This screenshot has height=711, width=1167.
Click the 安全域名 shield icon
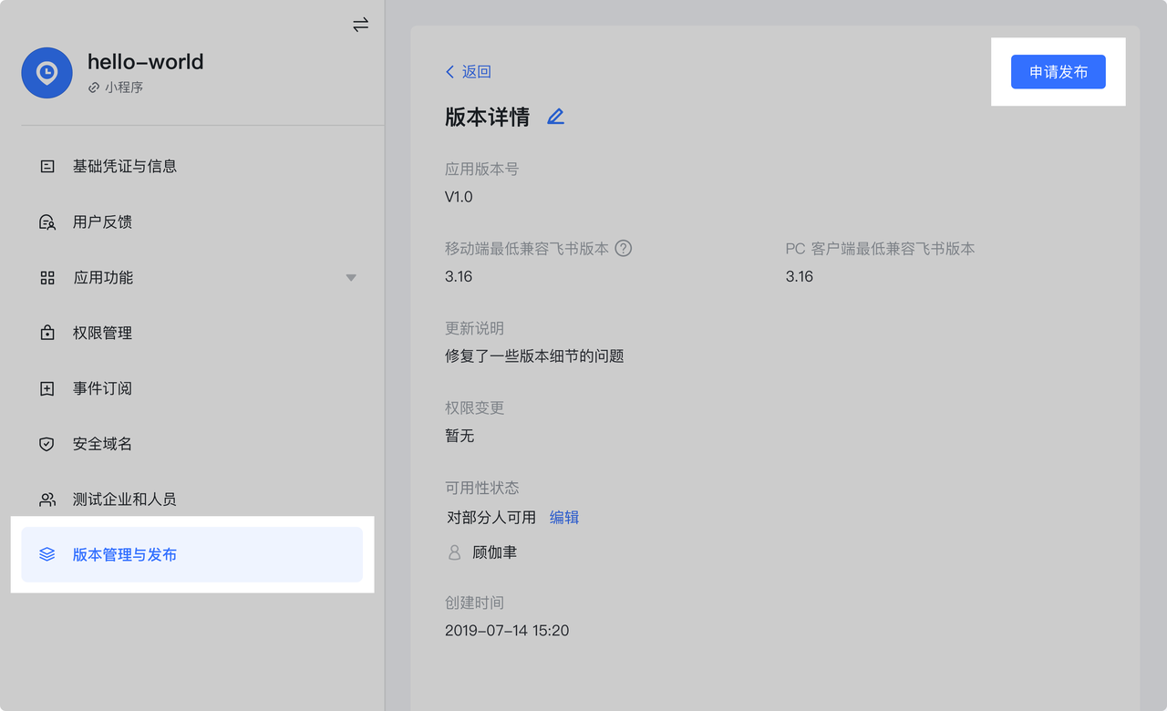coord(47,444)
